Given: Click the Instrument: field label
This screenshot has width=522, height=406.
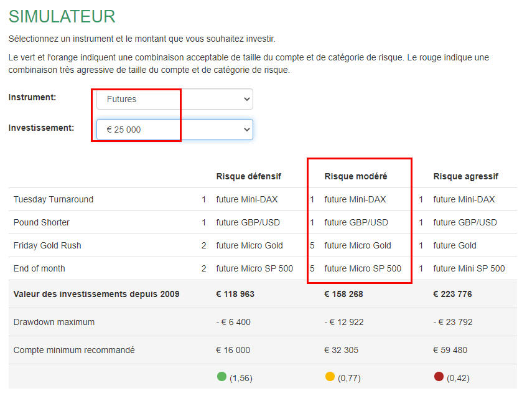Looking at the screenshot, I should [x=32, y=97].
